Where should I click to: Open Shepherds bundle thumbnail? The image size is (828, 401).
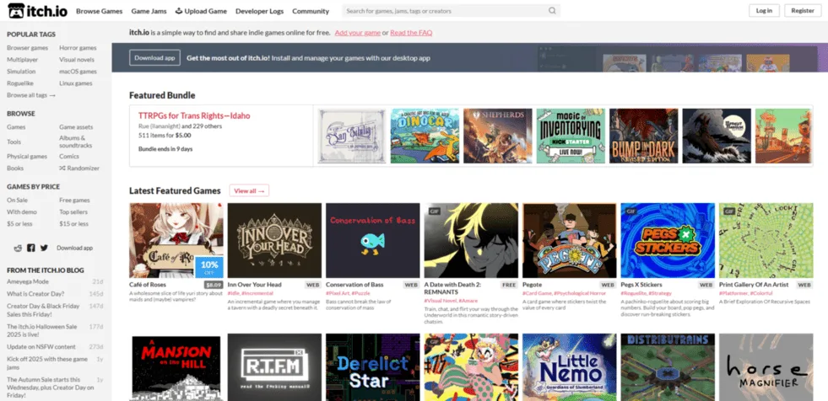[x=498, y=136]
